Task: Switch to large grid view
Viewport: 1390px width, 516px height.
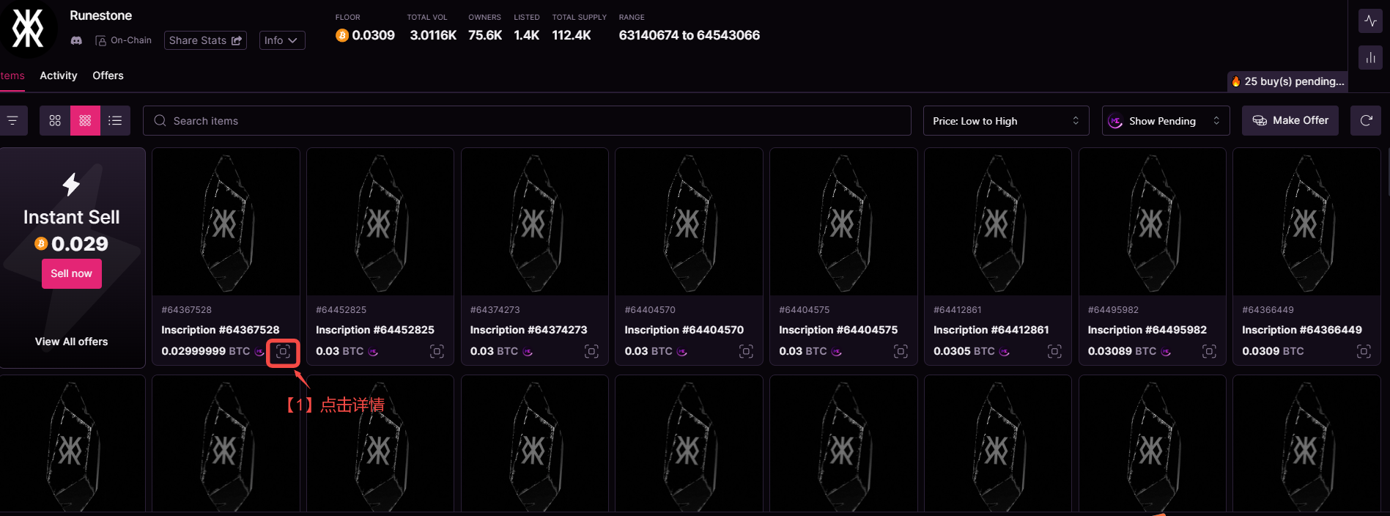Action: 55,121
